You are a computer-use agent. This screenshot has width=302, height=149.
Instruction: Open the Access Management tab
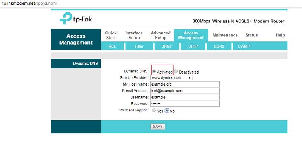[x=191, y=36]
